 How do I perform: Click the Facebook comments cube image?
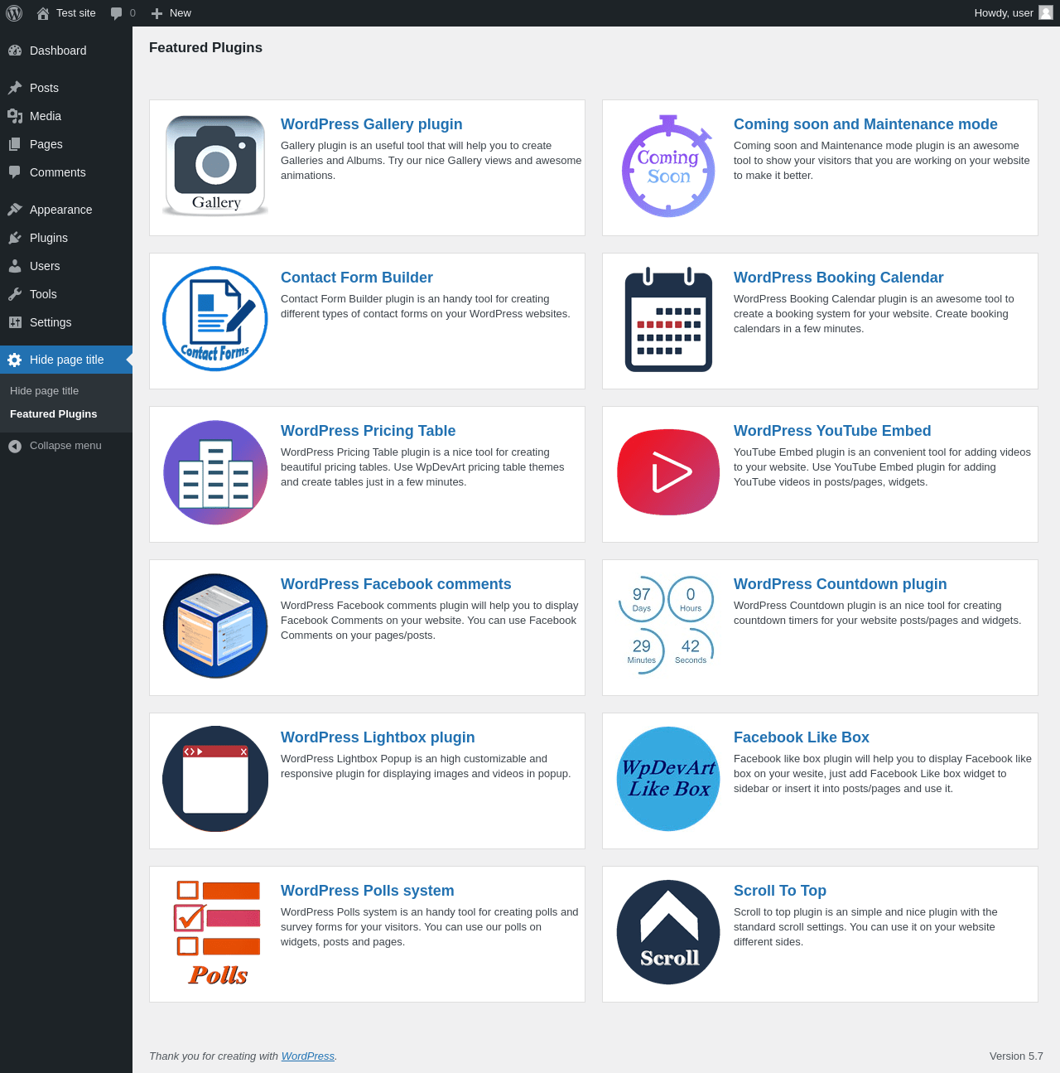tap(215, 626)
